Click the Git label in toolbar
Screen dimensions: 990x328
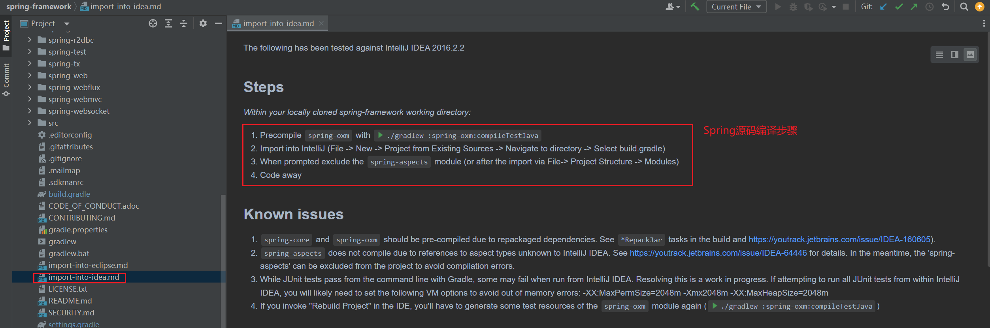point(867,7)
